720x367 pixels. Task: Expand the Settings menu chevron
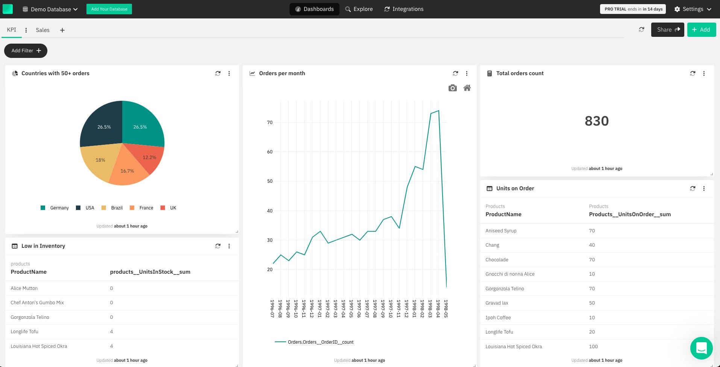click(710, 9)
